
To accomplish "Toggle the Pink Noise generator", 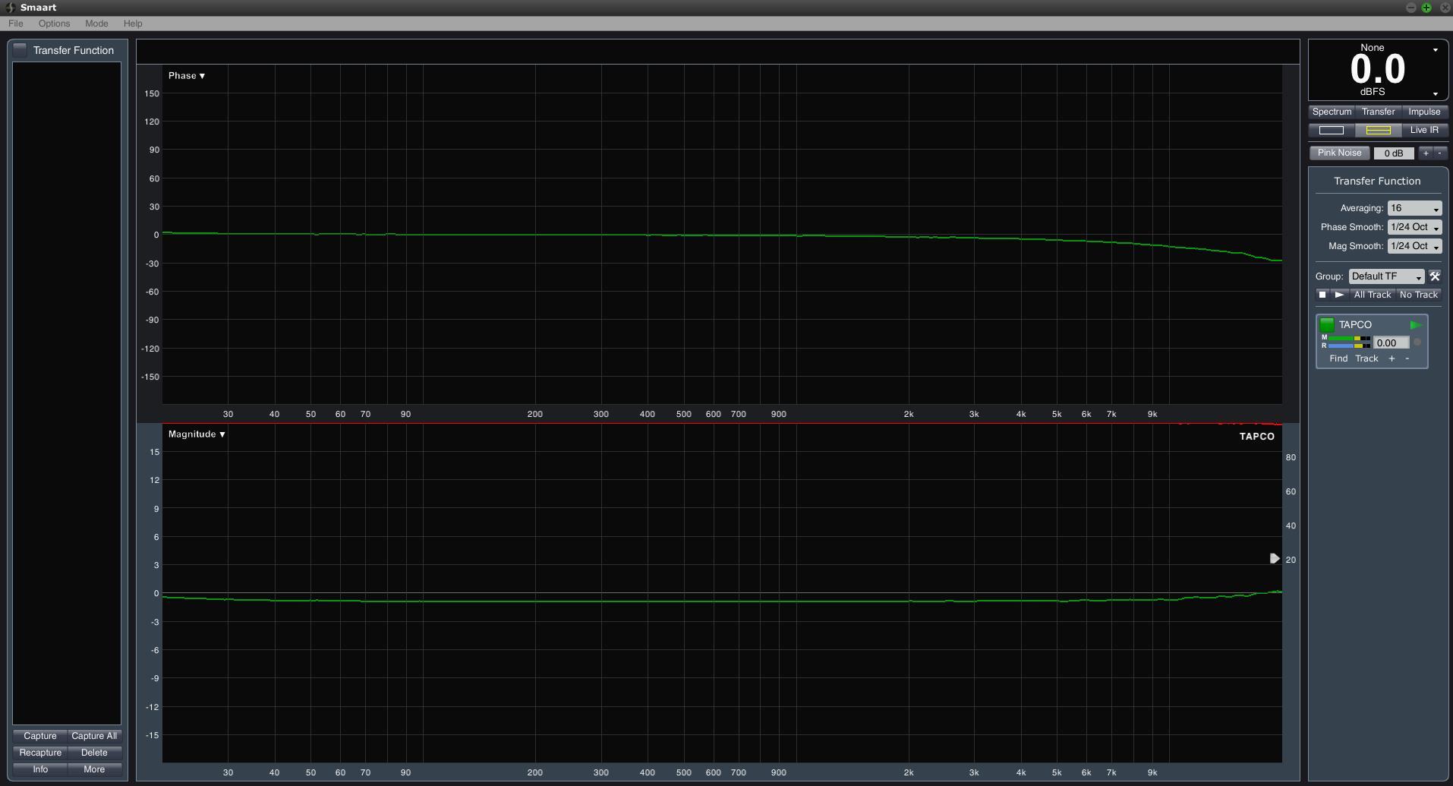I will (1339, 153).
